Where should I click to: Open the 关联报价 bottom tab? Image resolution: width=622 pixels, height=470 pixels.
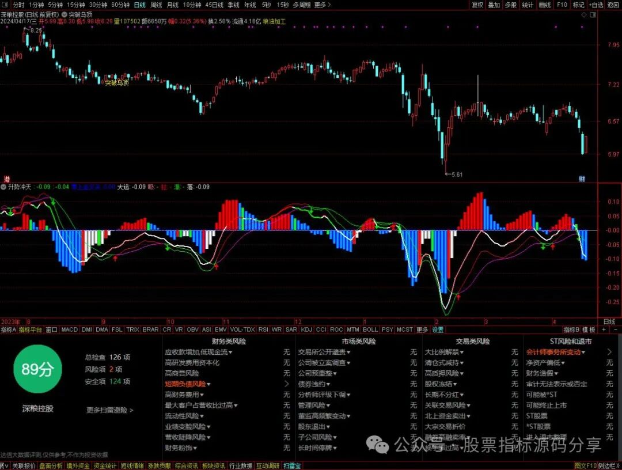(x=24, y=465)
